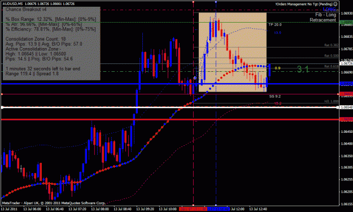The width and height of the screenshot is (353, 212).
Task: Select the 'Ret 0.618' Fibonacci label
Action: click(x=331, y=66)
